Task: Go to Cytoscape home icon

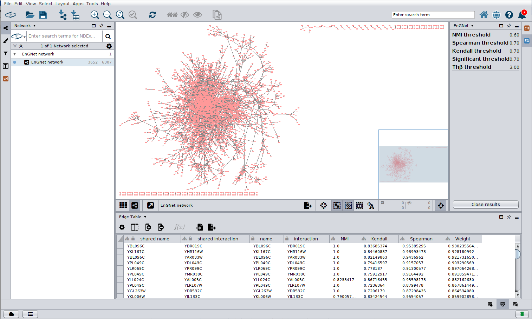Action: coord(484,15)
